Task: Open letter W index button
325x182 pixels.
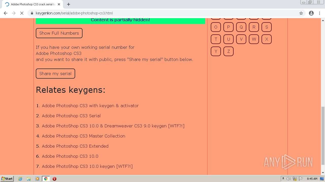Action: pyautogui.click(x=254, y=39)
